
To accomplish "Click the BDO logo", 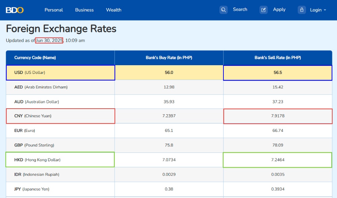I will pos(14,10).
